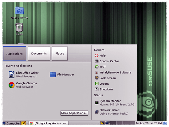Select Shutdown in the System list
This screenshot has height=127, width=169.
104,89
